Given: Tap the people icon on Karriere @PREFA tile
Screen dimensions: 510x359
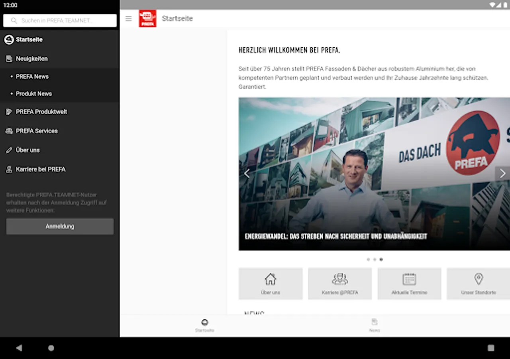Looking at the screenshot, I should [x=340, y=279].
